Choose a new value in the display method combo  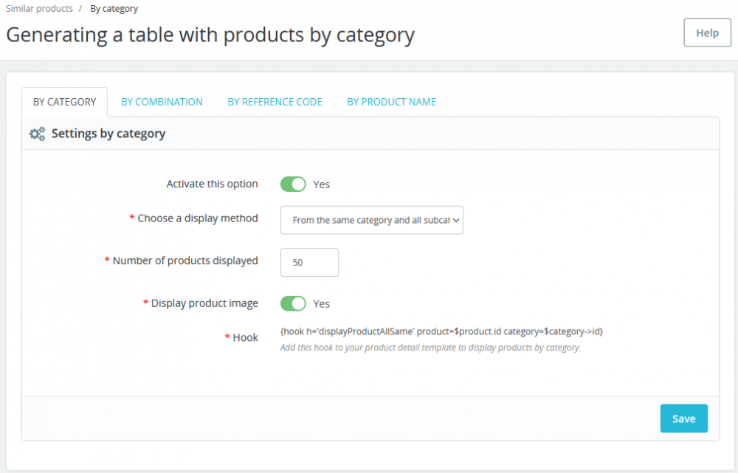tap(371, 220)
